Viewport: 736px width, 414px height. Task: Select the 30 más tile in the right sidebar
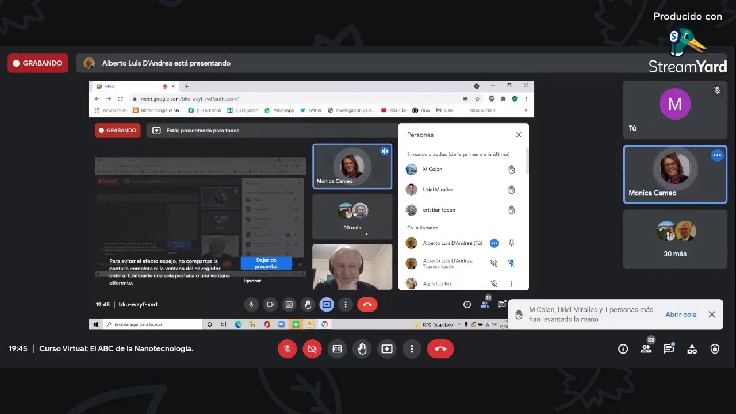(675, 239)
